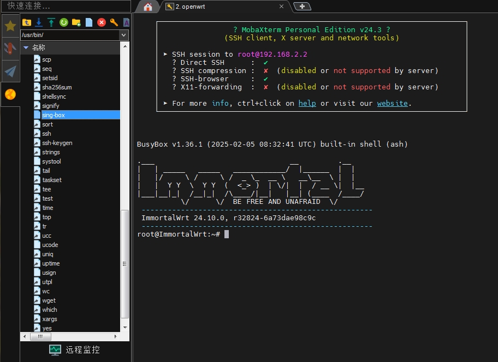Create a new folder in /usr/bin/
Image resolution: width=498 pixels, height=362 pixels.
[x=76, y=22]
